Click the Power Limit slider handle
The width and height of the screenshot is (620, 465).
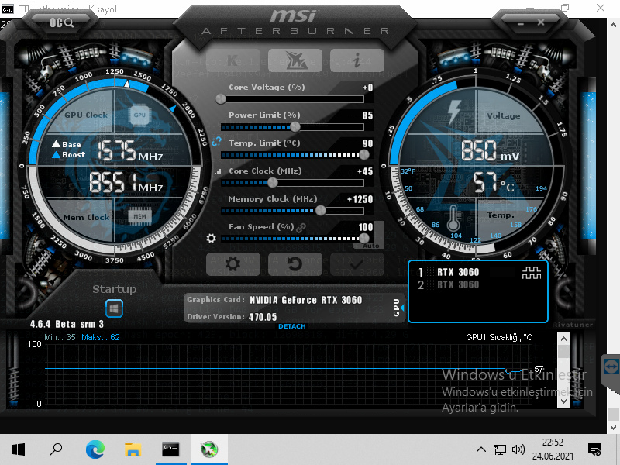pos(295,127)
